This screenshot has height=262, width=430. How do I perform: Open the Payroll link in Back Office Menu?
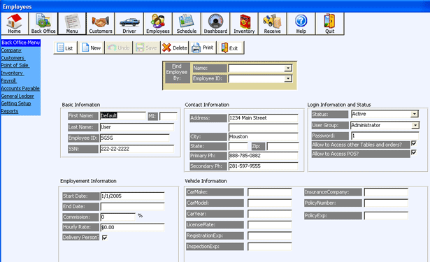(8, 81)
